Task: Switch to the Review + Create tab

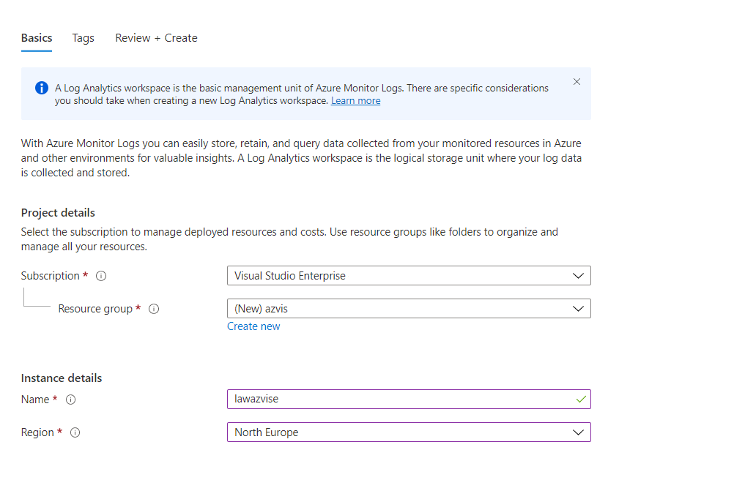Action: point(156,37)
